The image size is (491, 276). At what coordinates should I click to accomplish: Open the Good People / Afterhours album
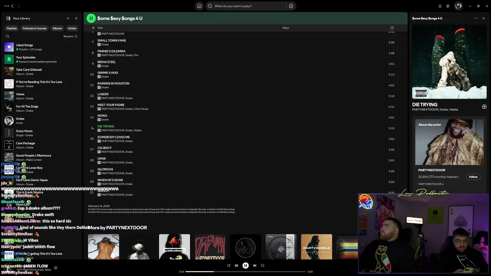click(41, 158)
